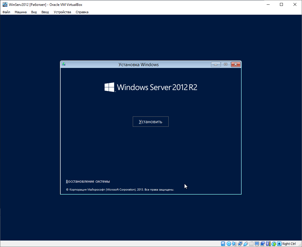302x247 pixels.
Task: Close the Установка Windows dialog
Action: [x=235, y=64]
